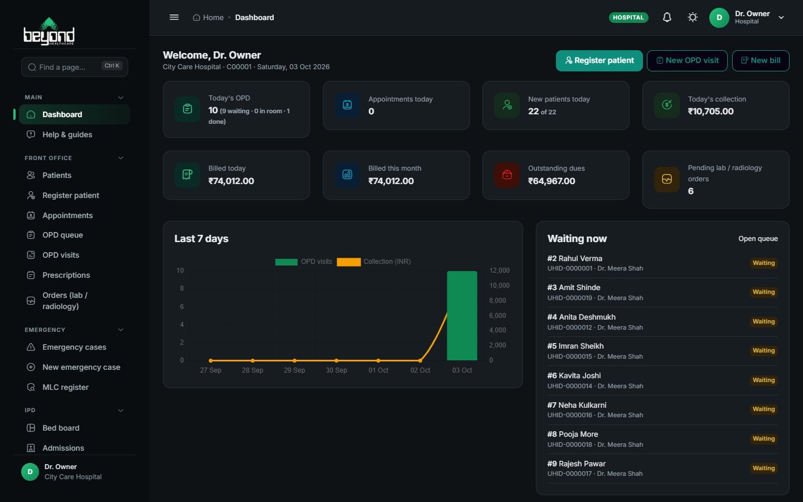
Task: Toggle light/dark theme sun icon
Action: (x=693, y=17)
